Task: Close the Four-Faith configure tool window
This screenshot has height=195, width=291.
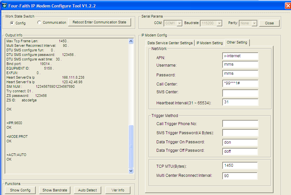Action: [288, 6]
